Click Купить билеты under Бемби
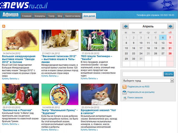The width and height of the screenshot is (178, 133). click(x=89, y=78)
